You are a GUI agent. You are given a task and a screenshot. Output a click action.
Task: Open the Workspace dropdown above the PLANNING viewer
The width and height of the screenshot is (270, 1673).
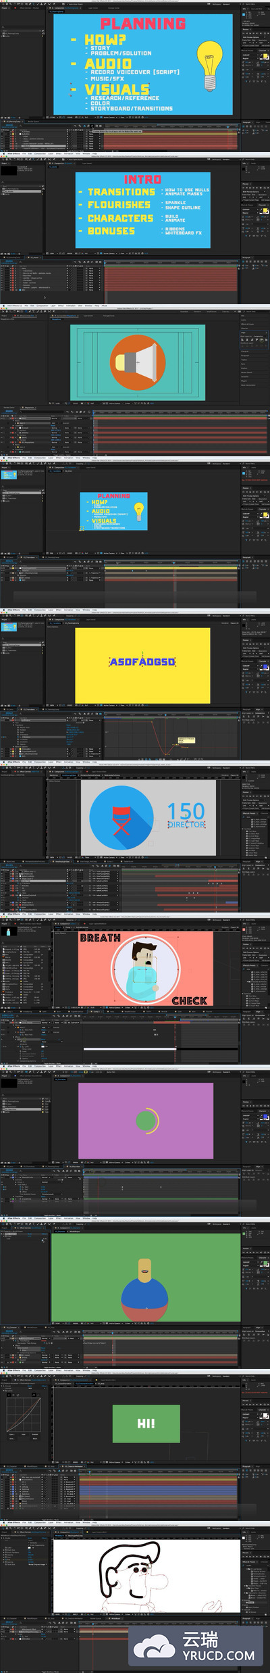point(226,4)
